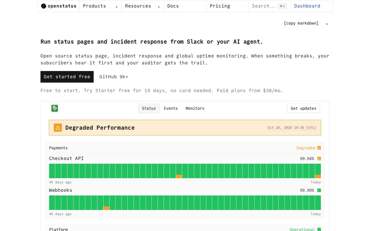Click the warning icon in Degraded Performance banner
370x231 pixels.
(58, 128)
